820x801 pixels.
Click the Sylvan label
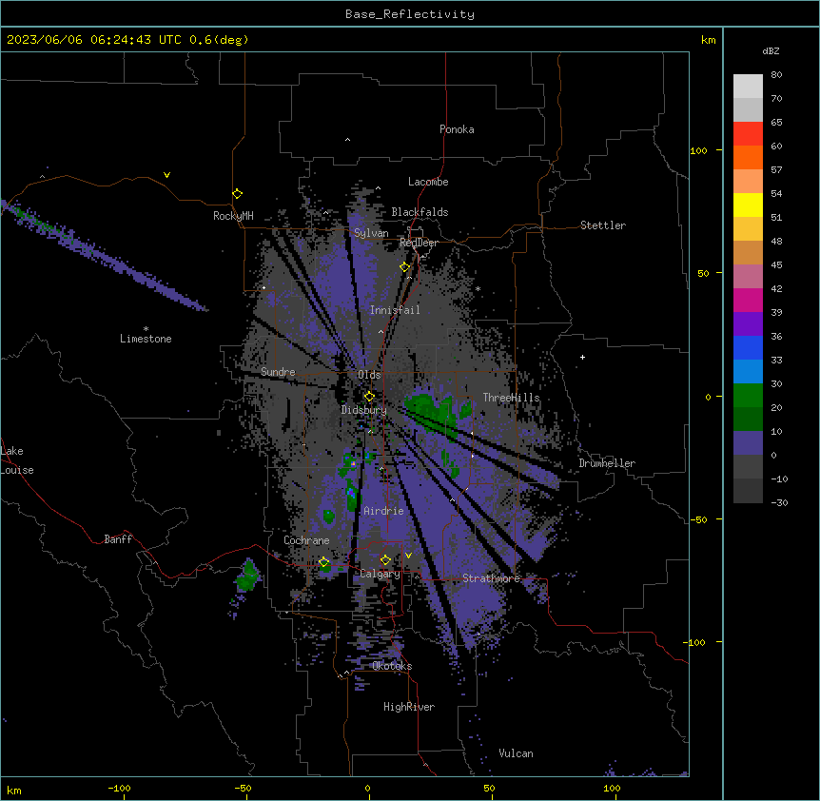tap(371, 233)
